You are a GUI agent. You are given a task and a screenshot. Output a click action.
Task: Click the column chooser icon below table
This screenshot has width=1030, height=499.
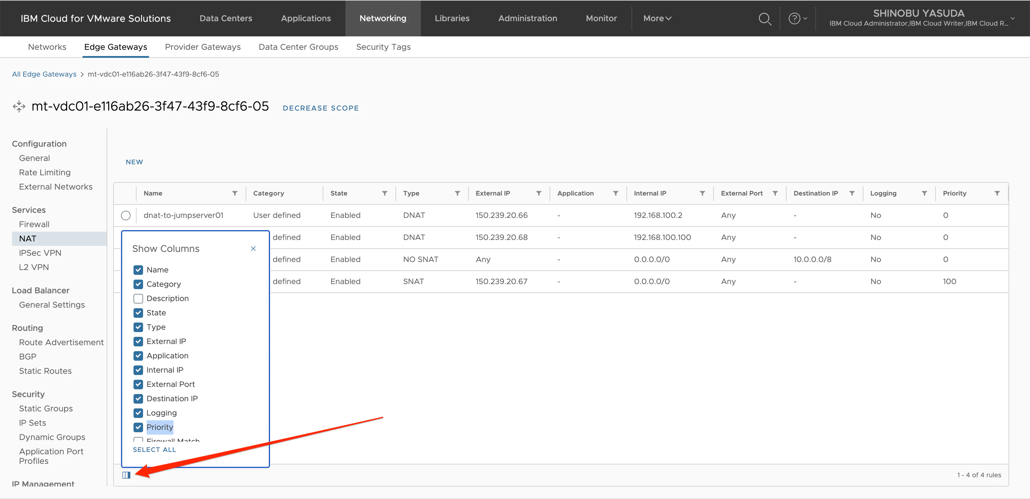click(x=126, y=475)
